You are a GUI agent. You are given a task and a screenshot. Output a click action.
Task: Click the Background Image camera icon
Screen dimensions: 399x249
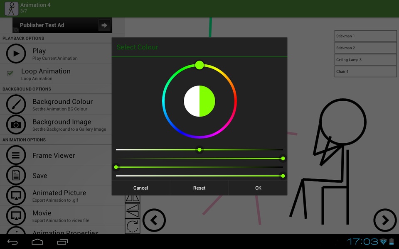pos(16,124)
